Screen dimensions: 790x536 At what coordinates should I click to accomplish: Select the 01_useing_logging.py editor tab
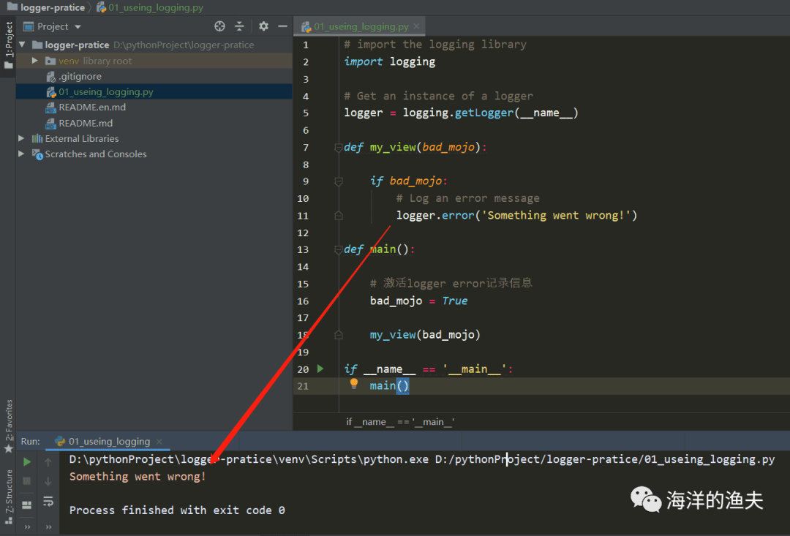click(x=361, y=26)
